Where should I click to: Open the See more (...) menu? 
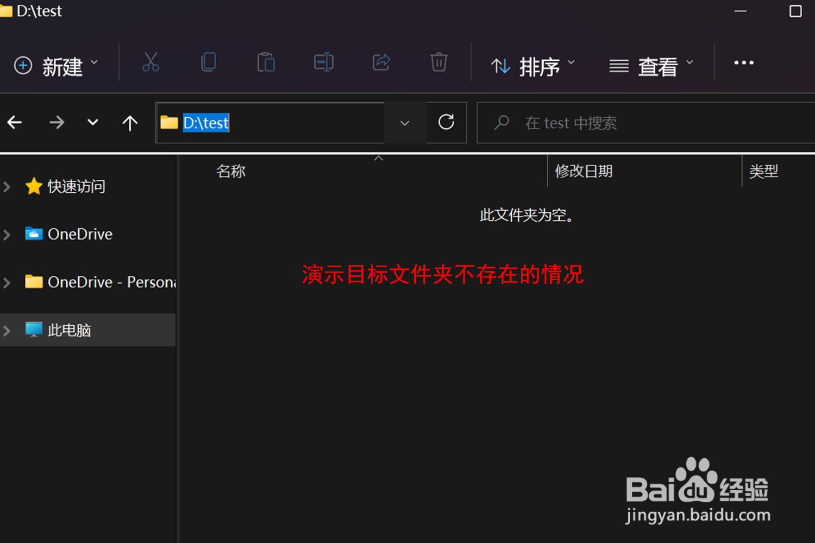click(x=743, y=62)
